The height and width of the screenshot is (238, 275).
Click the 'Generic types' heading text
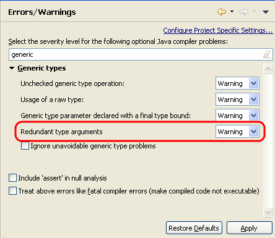click(41, 68)
